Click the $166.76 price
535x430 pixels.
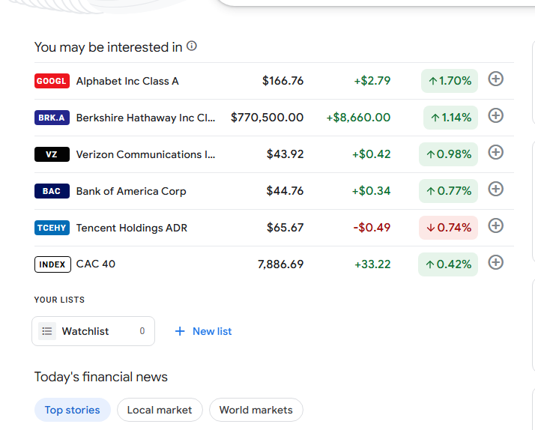[x=282, y=81]
